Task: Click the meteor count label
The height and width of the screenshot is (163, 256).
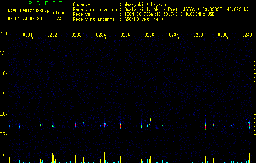Action: pos(58,13)
